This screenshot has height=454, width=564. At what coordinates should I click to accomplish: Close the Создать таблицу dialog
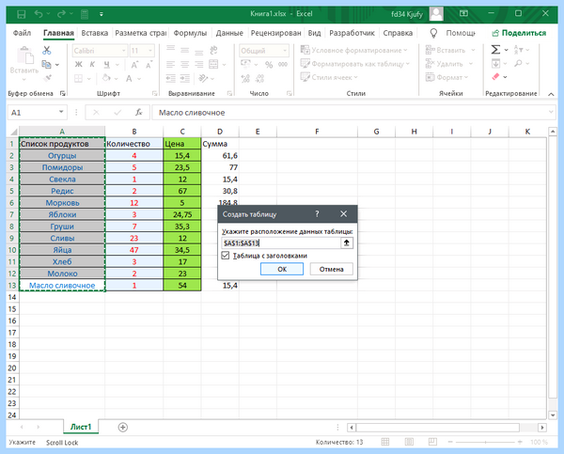pos(343,214)
